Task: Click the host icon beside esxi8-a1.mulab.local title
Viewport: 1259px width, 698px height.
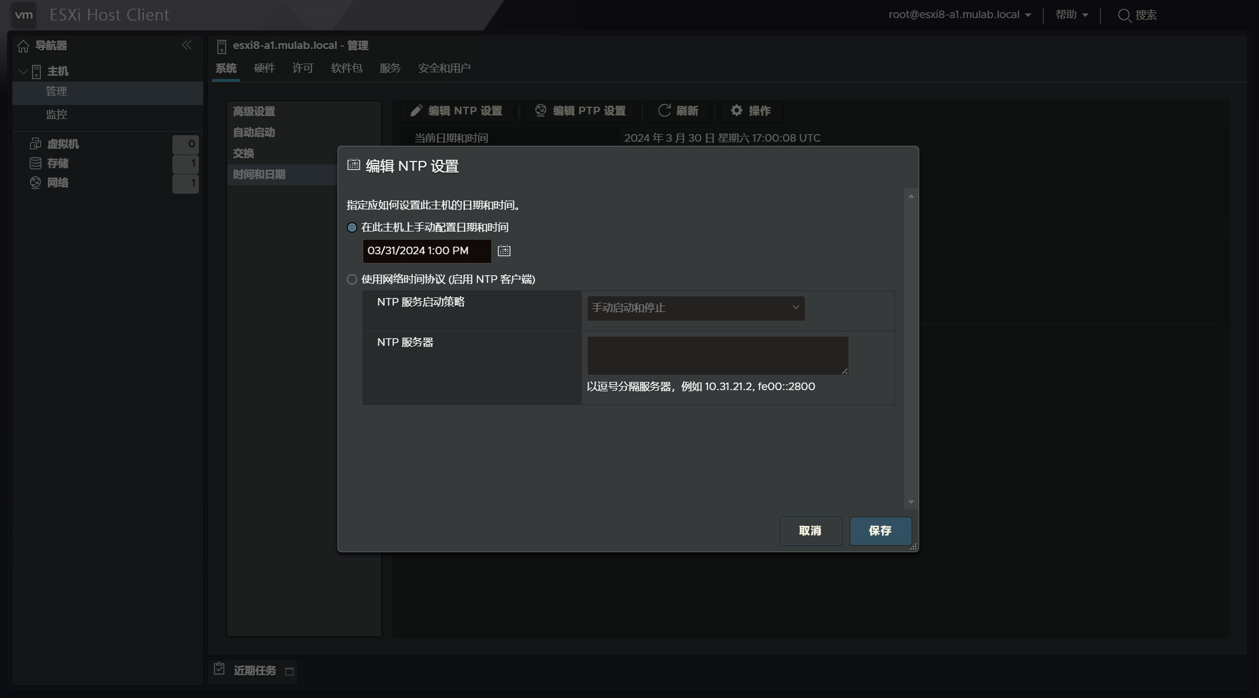Action: click(x=221, y=46)
